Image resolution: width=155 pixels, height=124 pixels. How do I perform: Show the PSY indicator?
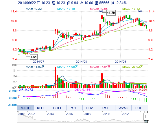tap(73, 108)
